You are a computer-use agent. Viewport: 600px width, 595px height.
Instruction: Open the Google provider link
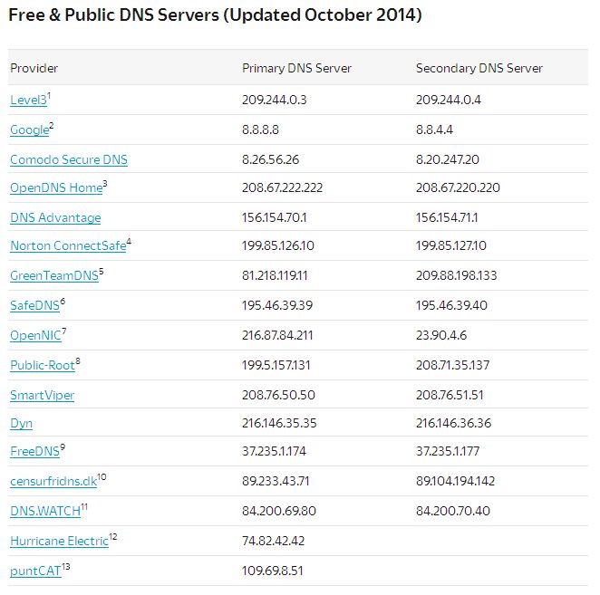click(30, 130)
